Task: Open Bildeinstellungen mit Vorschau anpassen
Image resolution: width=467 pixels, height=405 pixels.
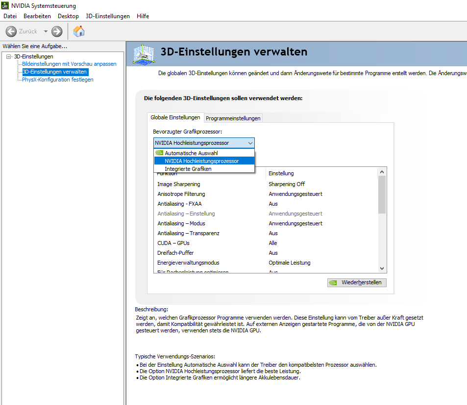Action: pyautogui.click(x=69, y=64)
